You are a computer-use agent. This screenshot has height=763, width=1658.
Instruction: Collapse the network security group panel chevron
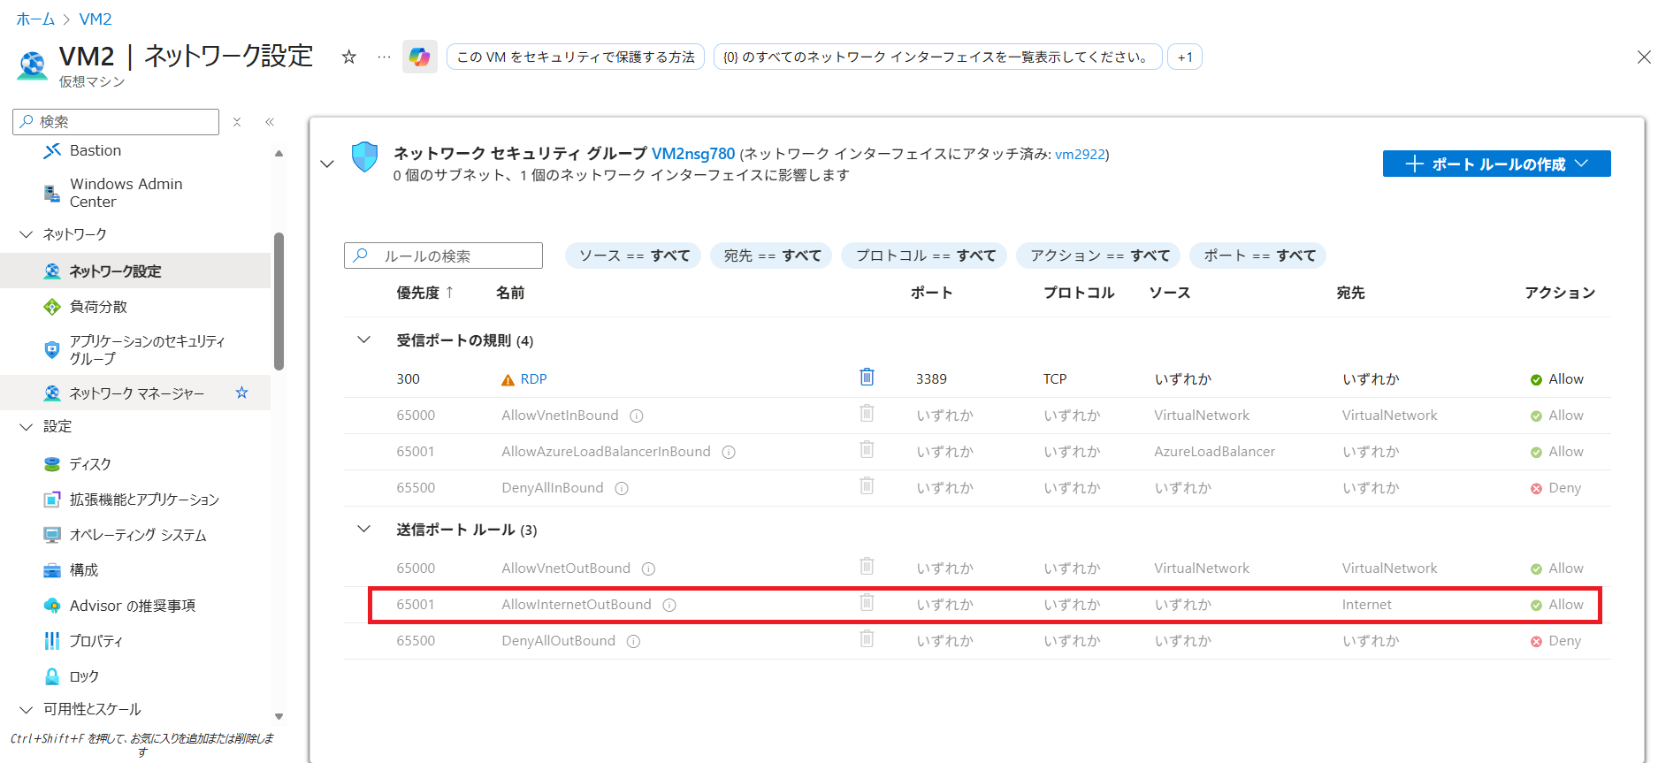click(x=327, y=164)
